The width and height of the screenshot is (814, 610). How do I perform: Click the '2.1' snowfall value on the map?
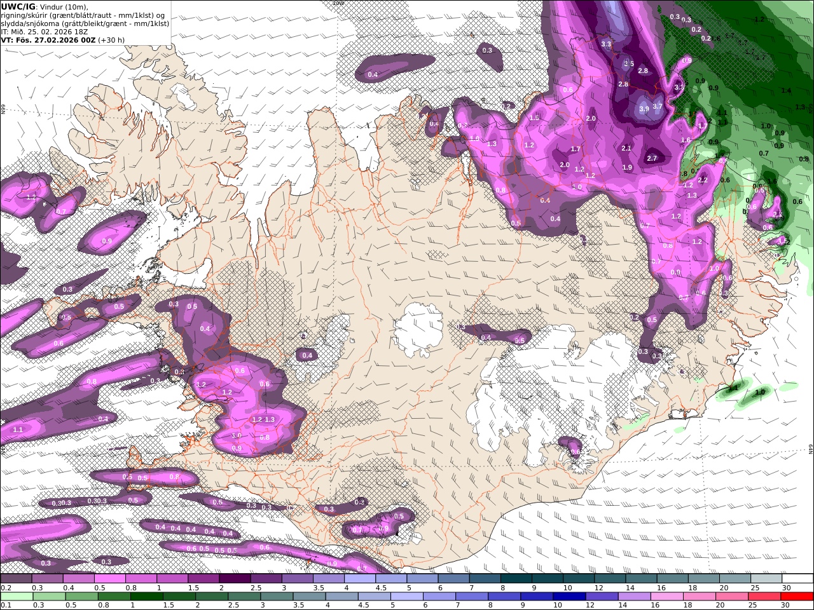pyautogui.click(x=626, y=148)
